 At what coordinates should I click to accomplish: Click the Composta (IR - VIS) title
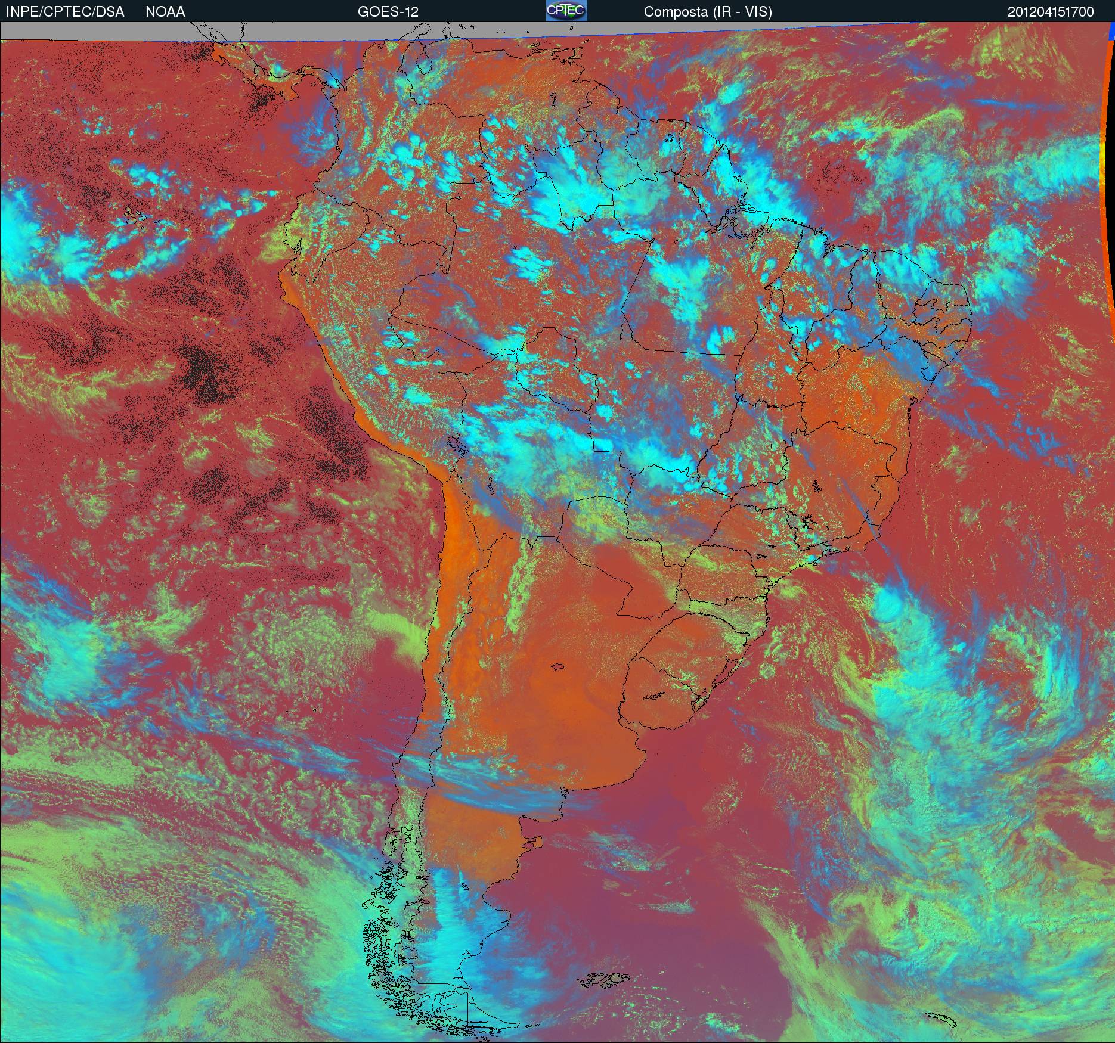click(708, 12)
